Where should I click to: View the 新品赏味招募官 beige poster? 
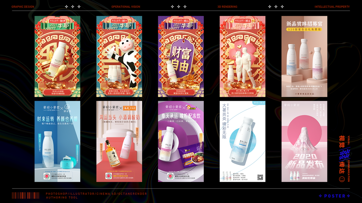[x=304, y=57]
